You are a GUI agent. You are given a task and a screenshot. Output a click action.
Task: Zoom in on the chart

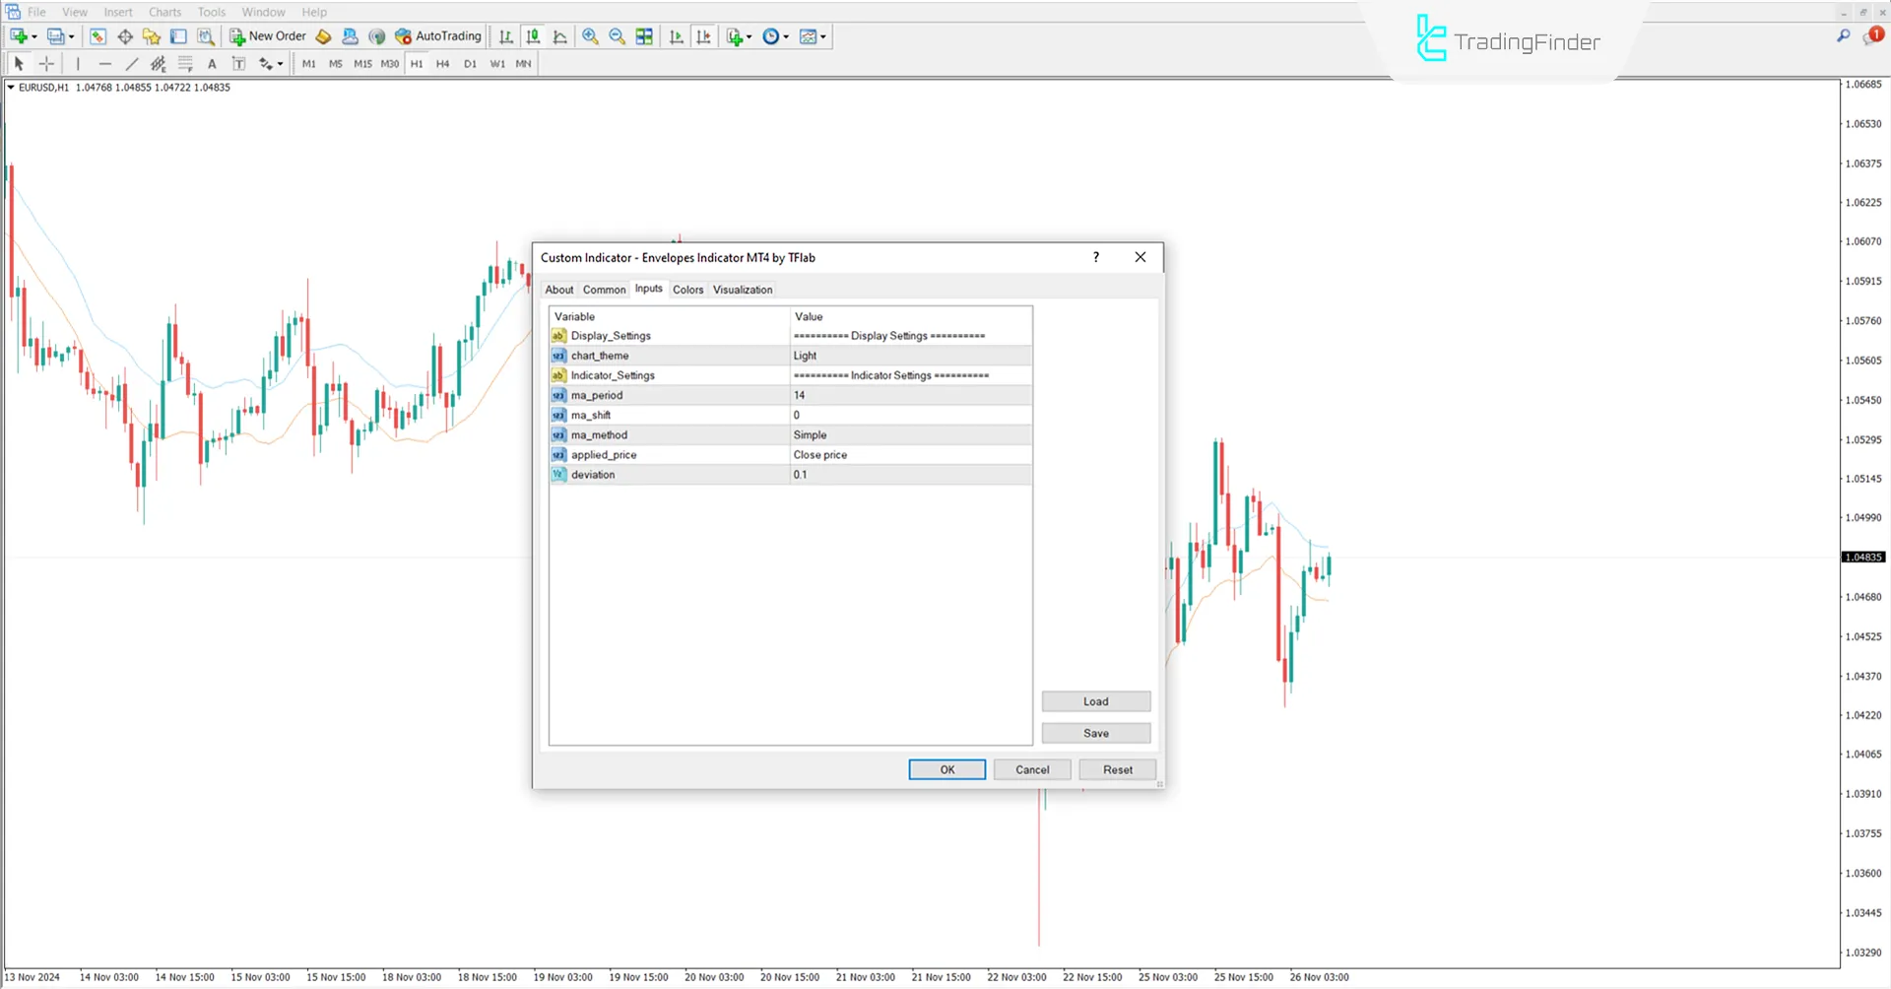coord(590,36)
